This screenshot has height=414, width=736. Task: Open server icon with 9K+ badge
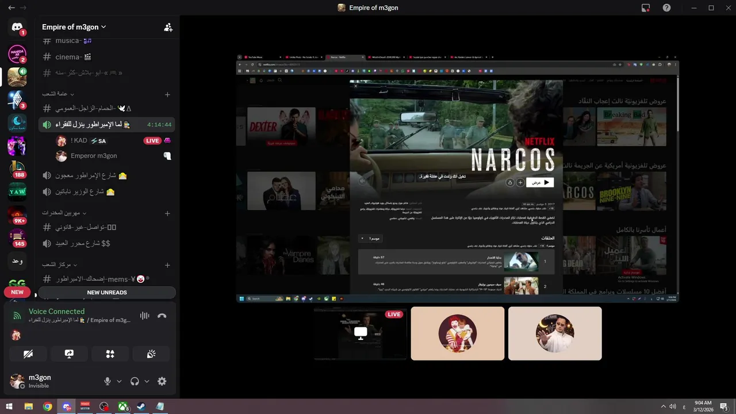click(17, 214)
